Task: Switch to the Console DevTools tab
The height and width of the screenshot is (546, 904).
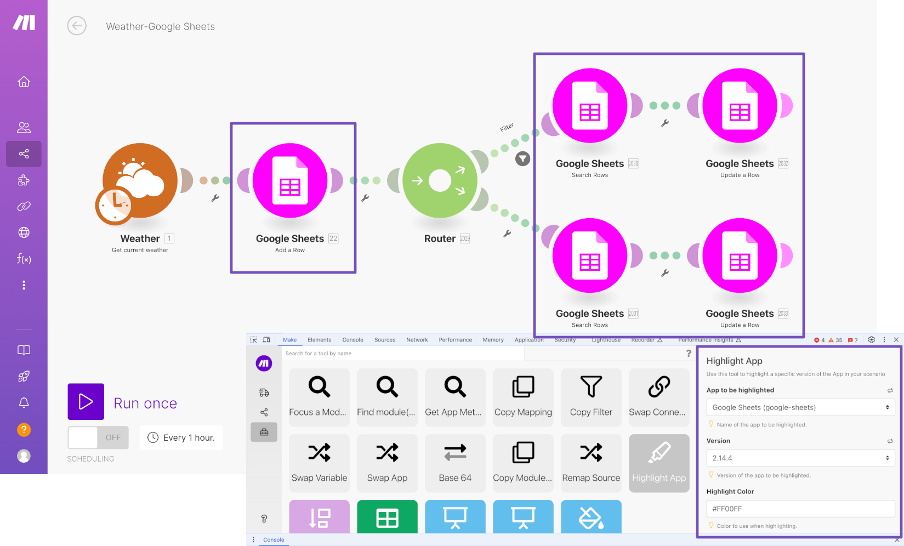Action: click(x=352, y=340)
